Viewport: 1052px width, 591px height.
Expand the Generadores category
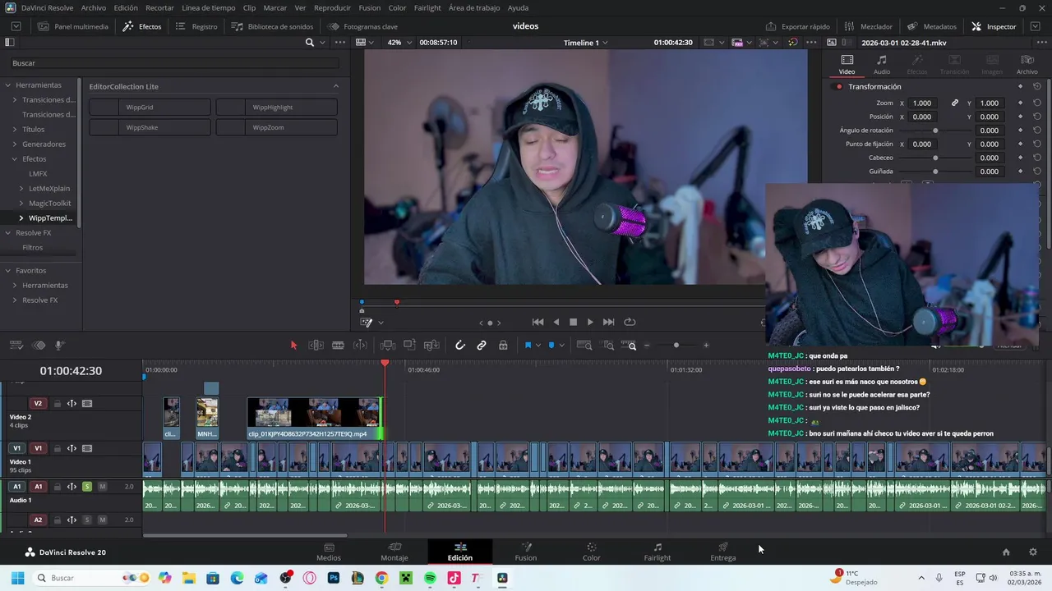[x=14, y=144]
